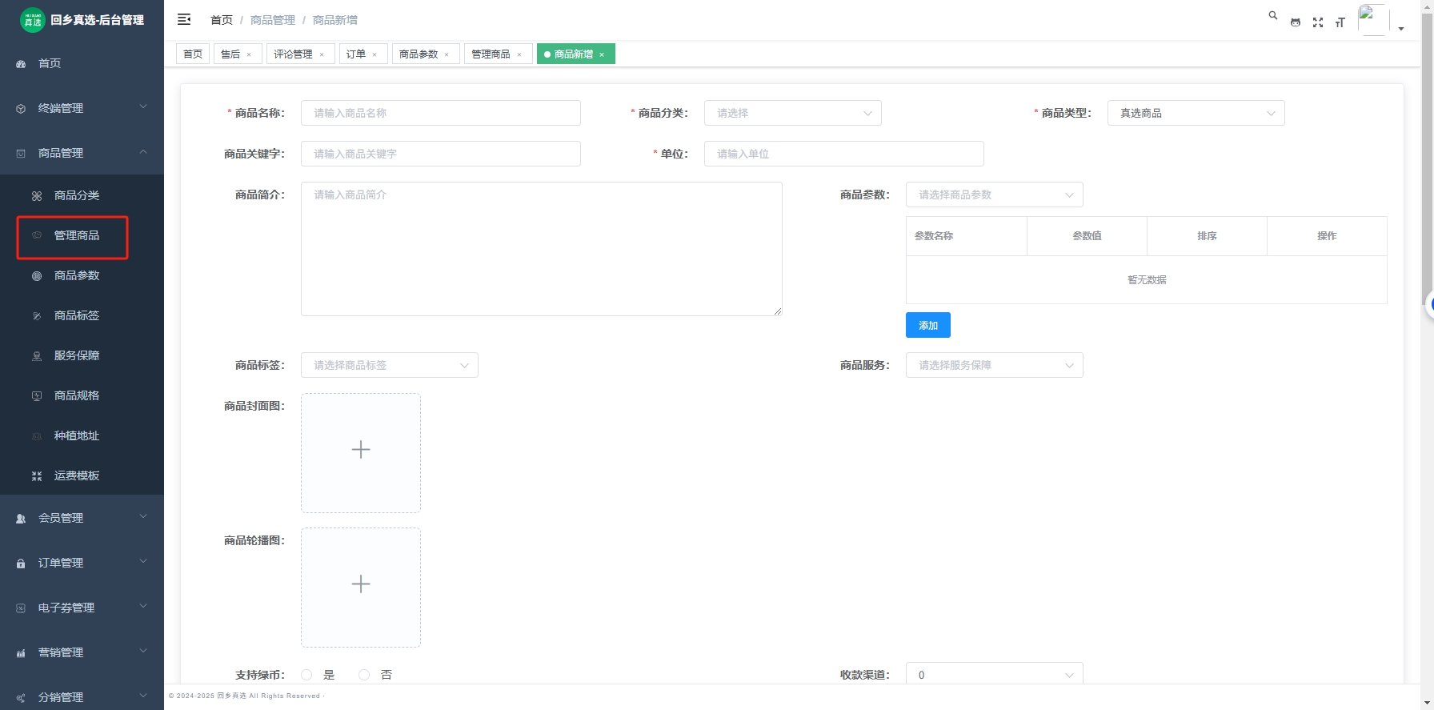Close the 商品新增 tab with its x icon
This screenshot has width=1434, height=710.
pos(602,54)
